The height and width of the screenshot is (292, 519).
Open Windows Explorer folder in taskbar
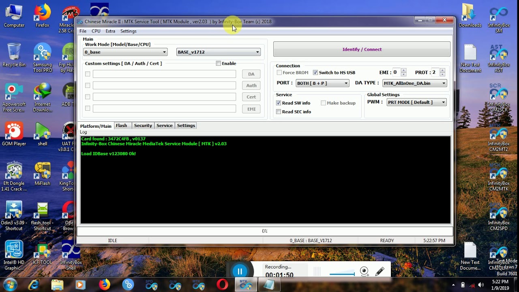57,285
